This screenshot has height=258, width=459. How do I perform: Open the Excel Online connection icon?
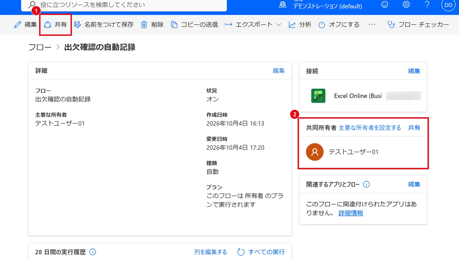tap(318, 96)
